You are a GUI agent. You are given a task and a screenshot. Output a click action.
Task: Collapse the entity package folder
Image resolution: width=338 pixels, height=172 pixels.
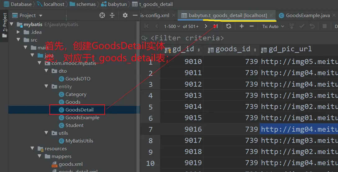[46, 87]
